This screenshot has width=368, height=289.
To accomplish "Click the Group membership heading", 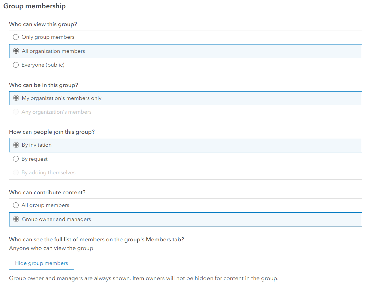I will pos(34,6).
